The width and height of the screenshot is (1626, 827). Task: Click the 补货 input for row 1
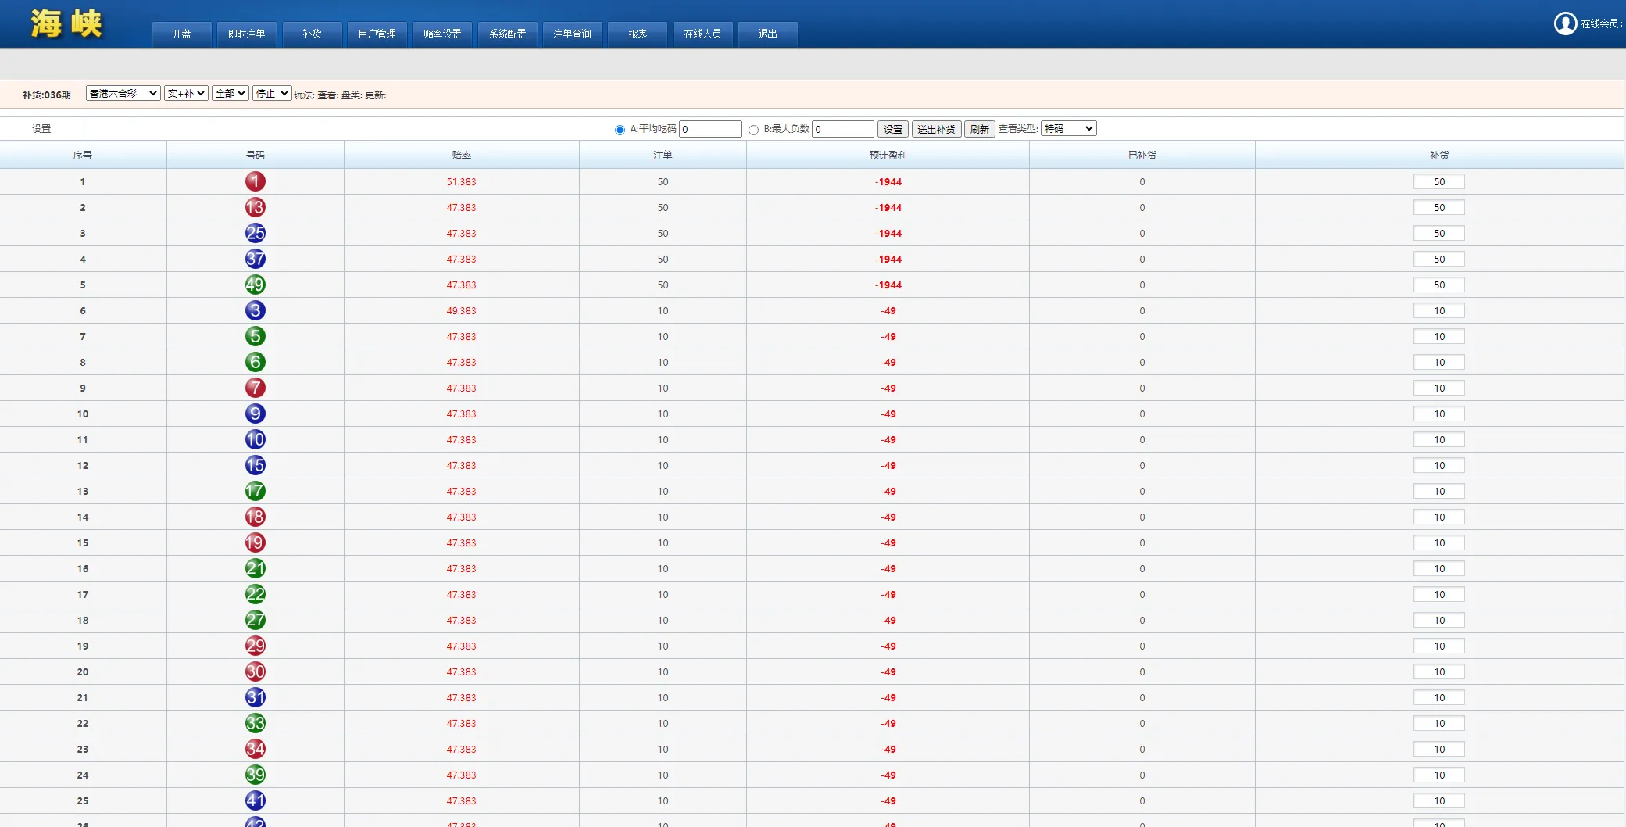pos(1438,181)
